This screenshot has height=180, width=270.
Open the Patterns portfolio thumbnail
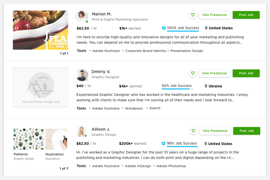tap(29, 139)
